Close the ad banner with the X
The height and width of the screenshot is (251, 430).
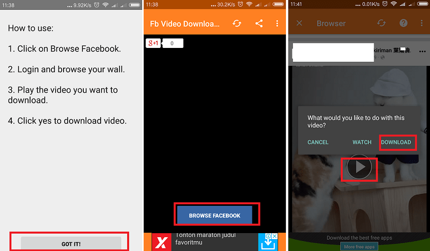tap(275, 236)
